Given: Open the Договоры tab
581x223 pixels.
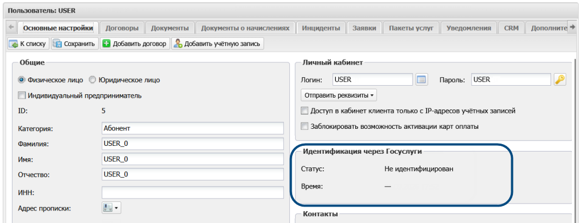Looking at the screenshot, I should point(122,28).
